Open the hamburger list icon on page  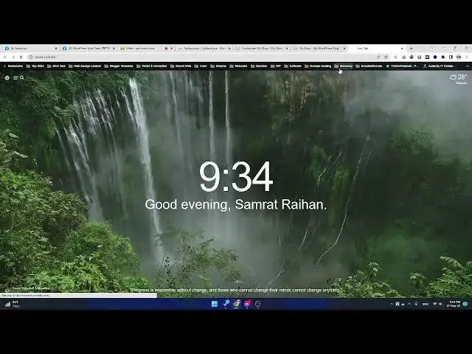pos(15,77)
